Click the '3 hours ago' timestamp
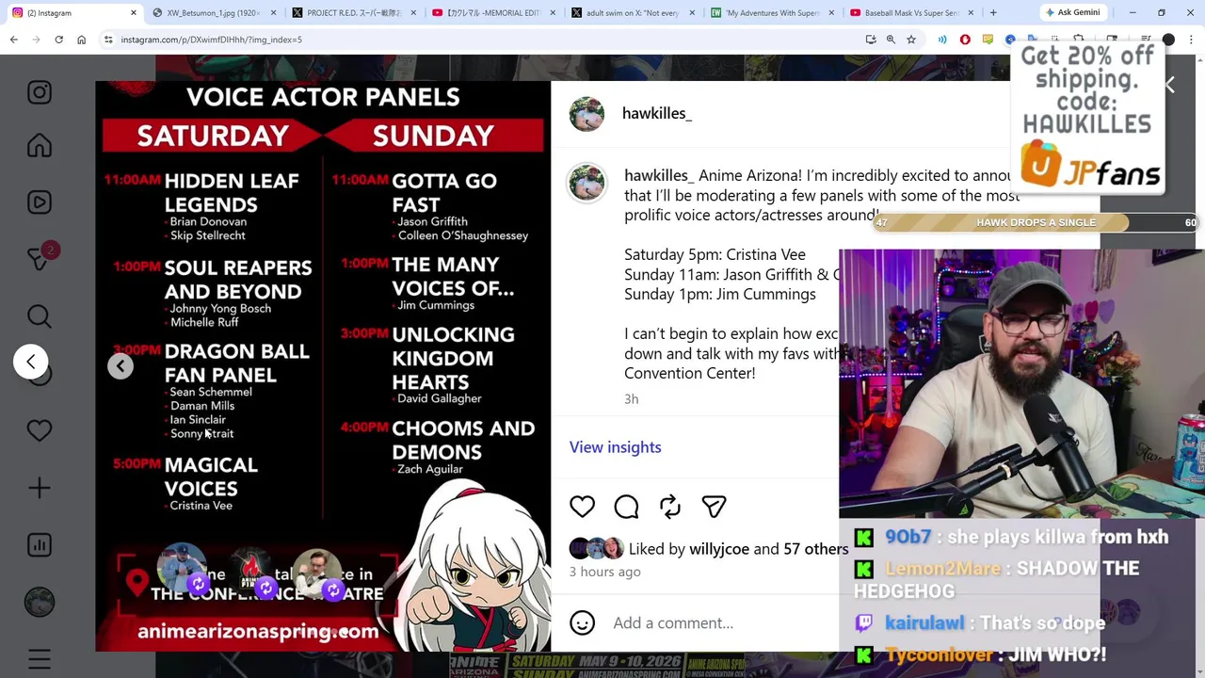This screenshot has width=1205, height=678. click(604, 572)
